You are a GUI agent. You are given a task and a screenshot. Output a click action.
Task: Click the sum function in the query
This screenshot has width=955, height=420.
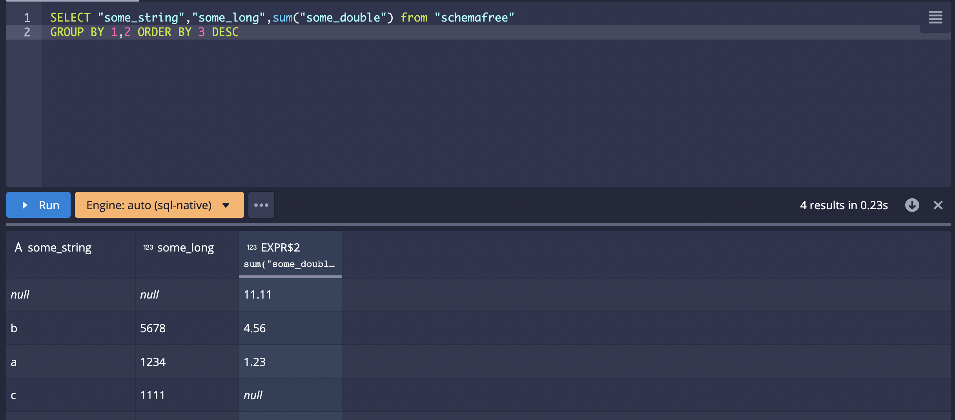point(282,18)
